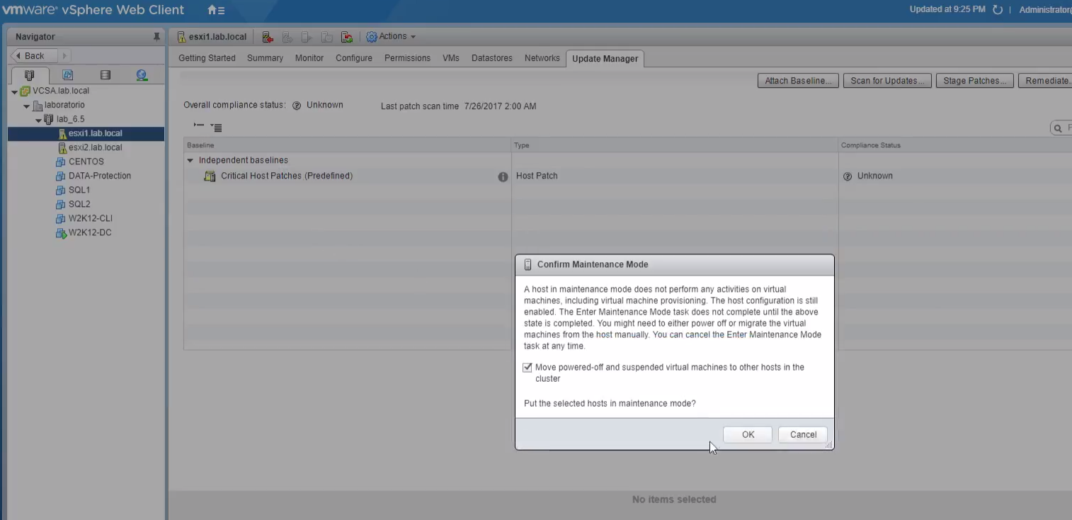Screen dimensions: 1072x520
Task: Open the Summary tab
Action: point(265,58)
